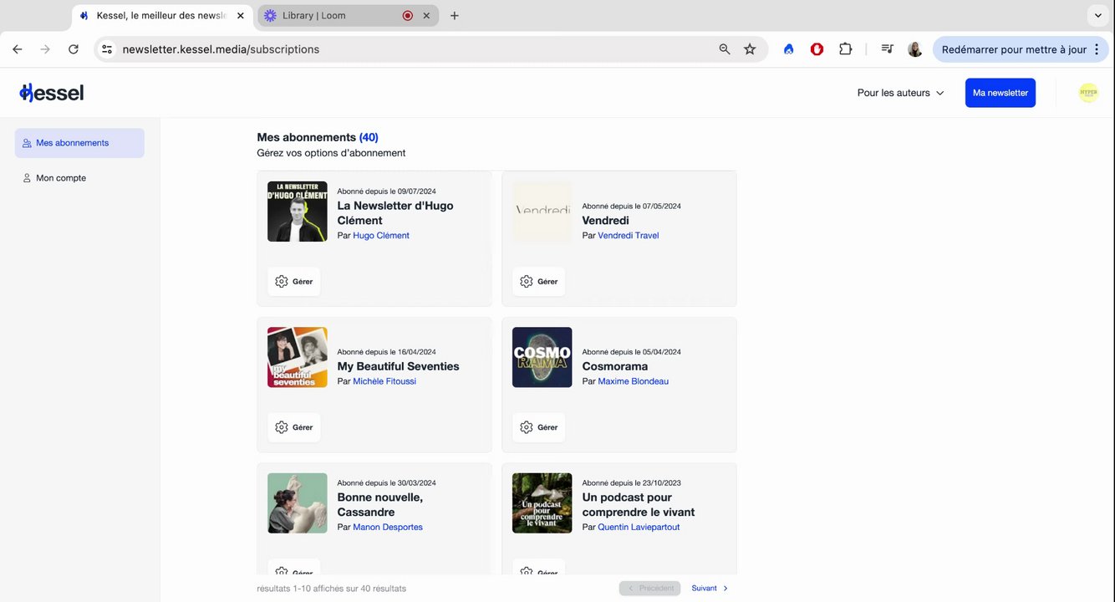Click the back navigation arrow

click(x=18, y=49)
